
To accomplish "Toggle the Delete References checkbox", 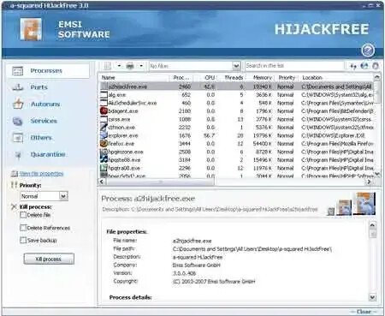I will point(23,228).
